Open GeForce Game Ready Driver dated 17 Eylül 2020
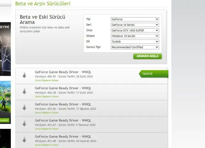This screenshot has height=148, width=205. [x=63, y=88]
